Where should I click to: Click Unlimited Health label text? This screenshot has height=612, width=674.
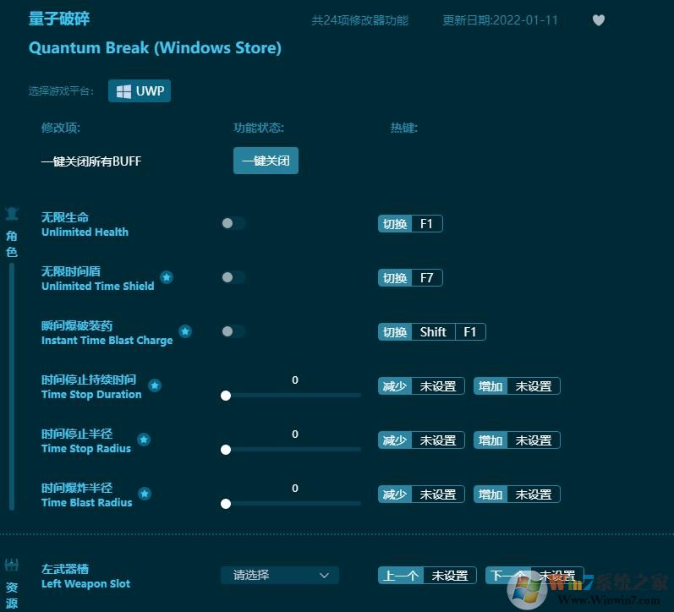point(85,232)
